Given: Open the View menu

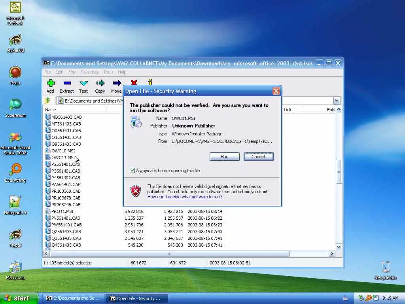Looking at the screenshot, I should (x=72, y=72).
